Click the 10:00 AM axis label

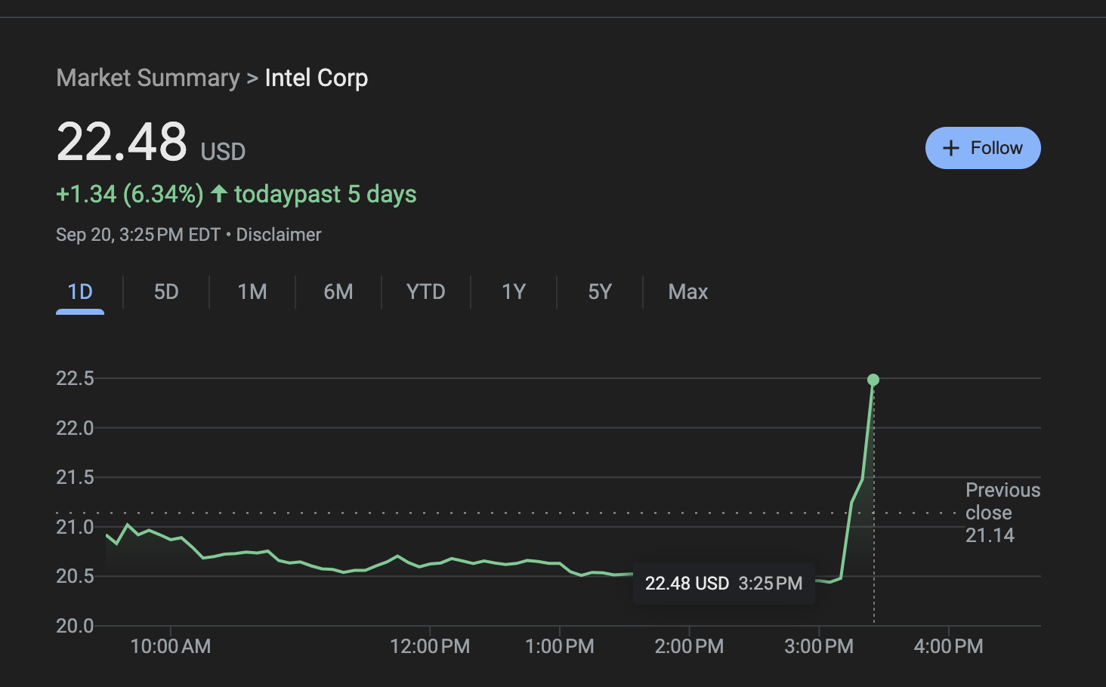(x=171, y=646)
